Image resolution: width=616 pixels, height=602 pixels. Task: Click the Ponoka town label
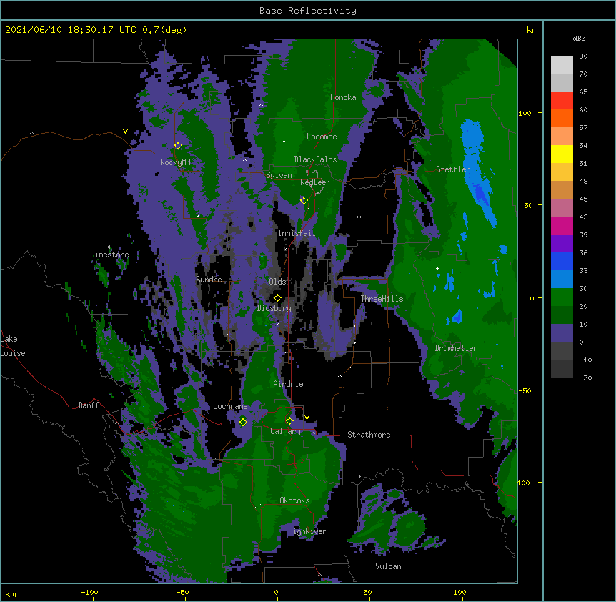tap(343, 97)
